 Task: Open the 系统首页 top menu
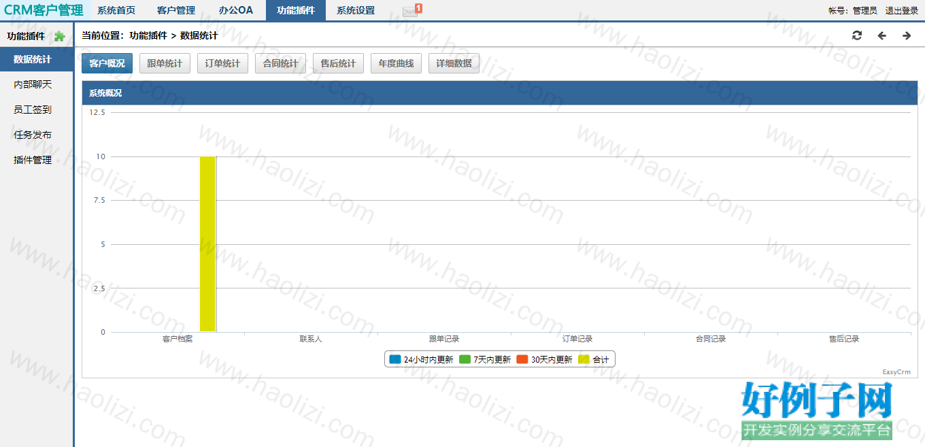click(116, 10)
